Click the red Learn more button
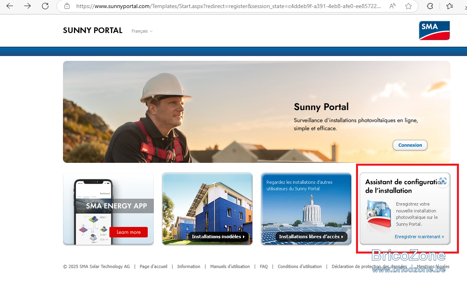 [128, 232]
